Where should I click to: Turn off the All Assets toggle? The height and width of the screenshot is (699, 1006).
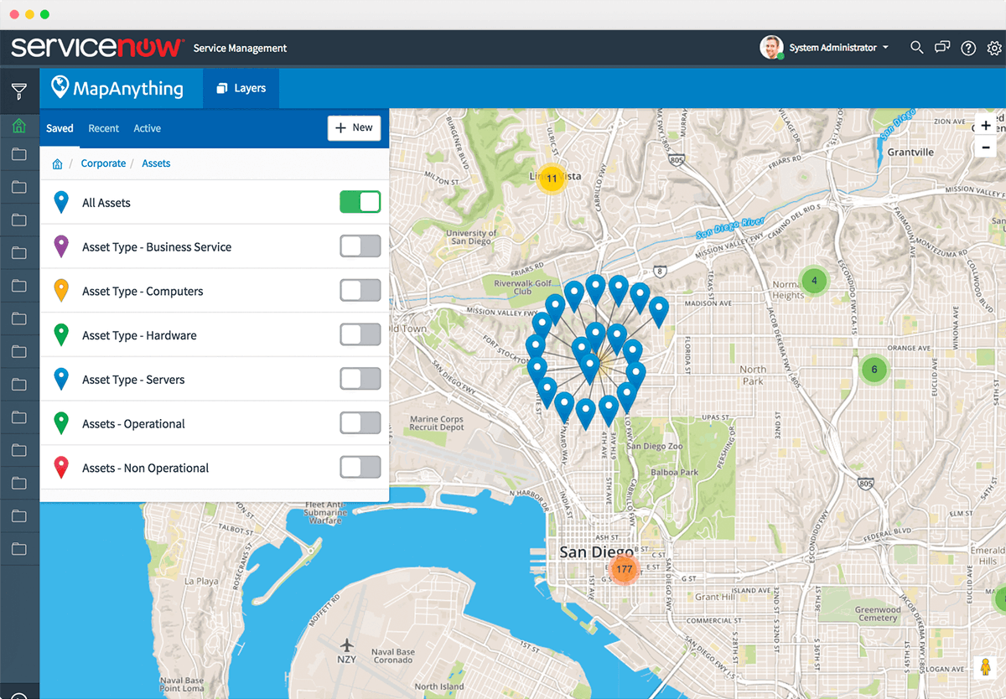coord(360,202)
